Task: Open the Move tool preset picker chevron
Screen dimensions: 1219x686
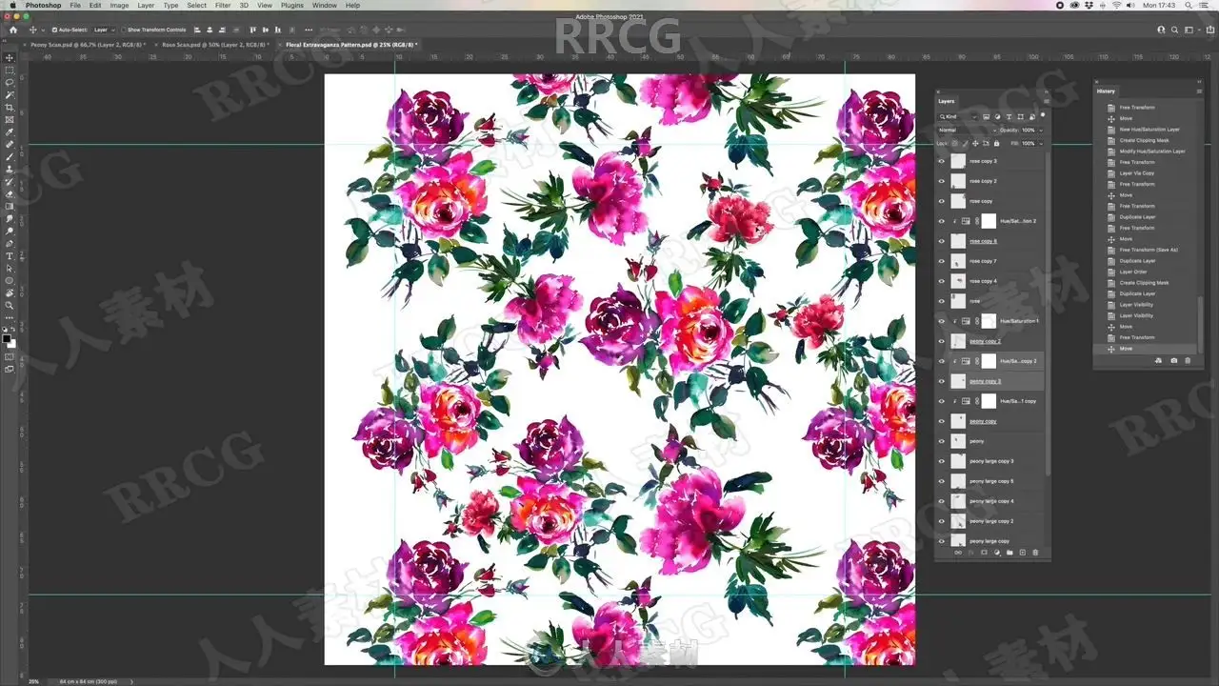Action: coord(43,30)
